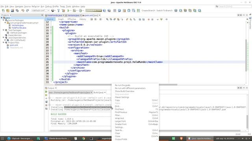
Task: Click the find selection magnifier icon in editor toolbar
Action: pos(107,19)
